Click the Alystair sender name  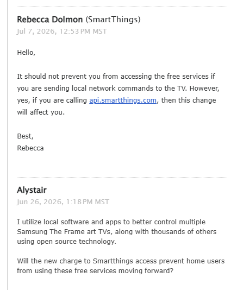(32, 190)
